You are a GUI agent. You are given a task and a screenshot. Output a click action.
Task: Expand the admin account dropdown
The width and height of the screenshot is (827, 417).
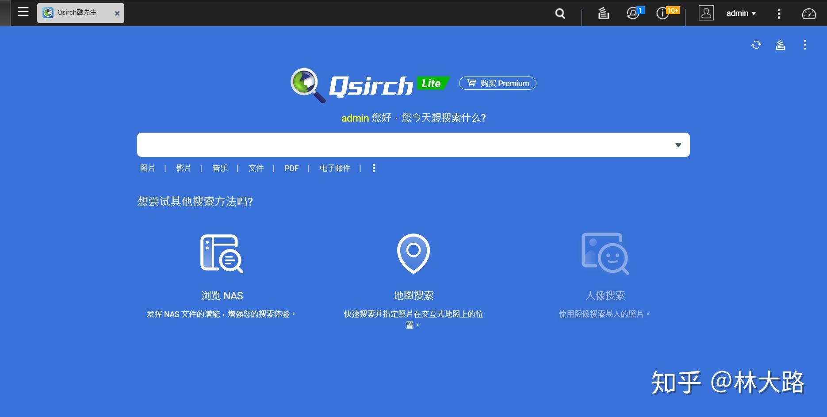point(741,13)
